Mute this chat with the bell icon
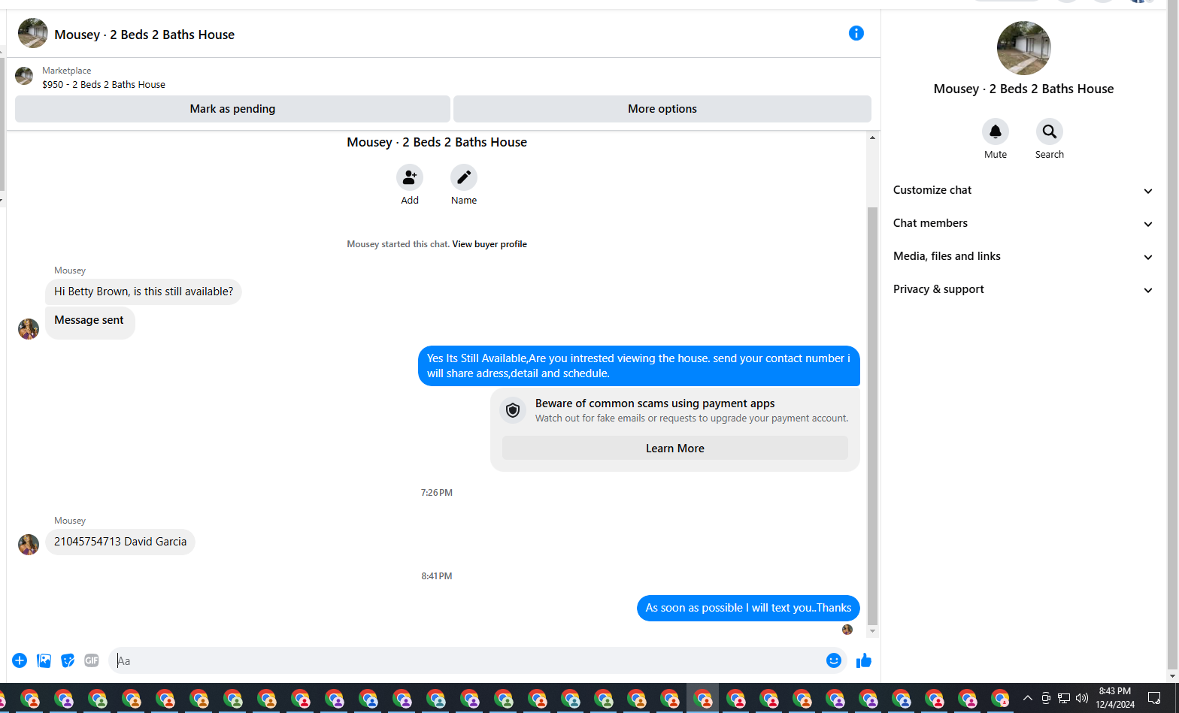1179x713 pixels. click(995, 131)
